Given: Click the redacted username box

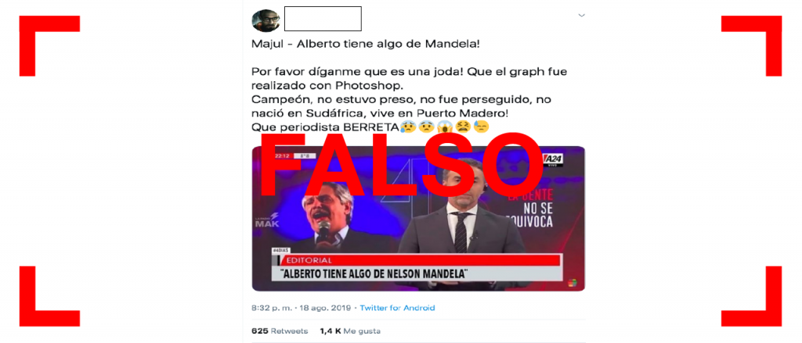Looking at the screenshot, I should click(x=323, y=19).
